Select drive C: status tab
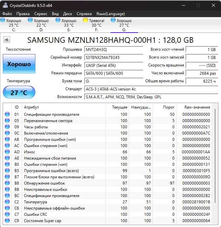The height and width of the screenshot is (227, 221). 13,25
